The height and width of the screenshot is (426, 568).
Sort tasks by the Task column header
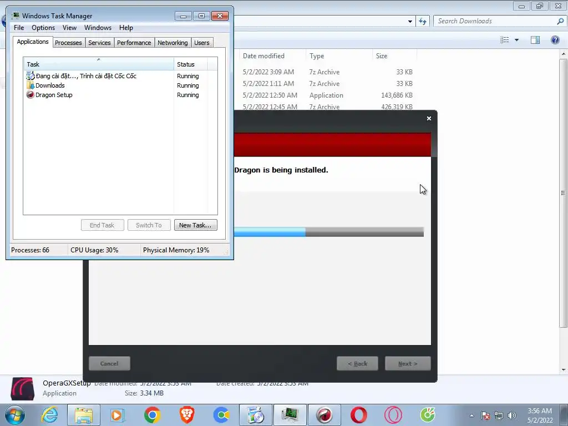pyautogui.click(x=99, y=64)
